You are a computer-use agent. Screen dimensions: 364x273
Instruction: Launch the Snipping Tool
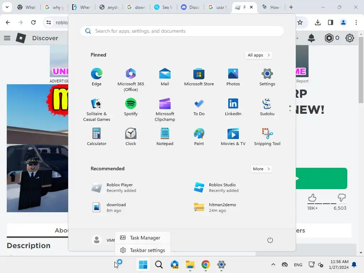[x=267, y=137]
